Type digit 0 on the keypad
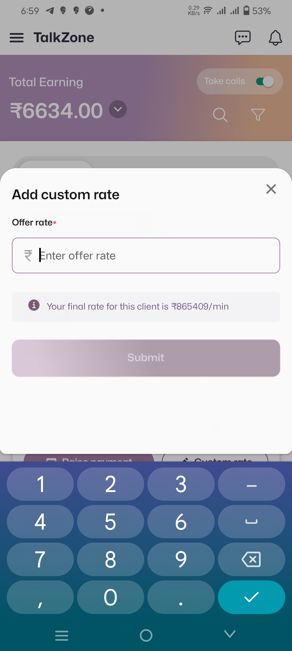The width and height of the screenshot is (292, 651). (x=110, y=597)
